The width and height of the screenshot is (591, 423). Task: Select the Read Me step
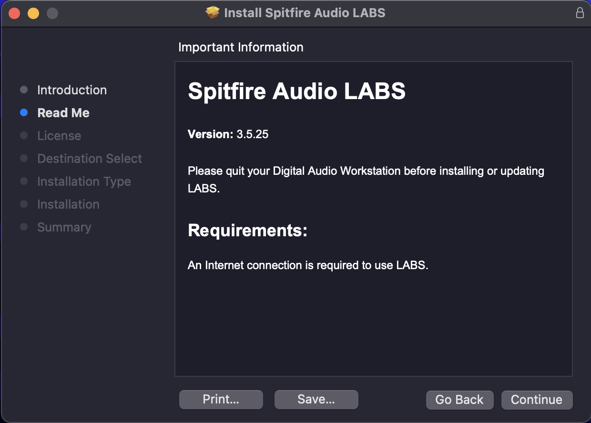[63, 113]
